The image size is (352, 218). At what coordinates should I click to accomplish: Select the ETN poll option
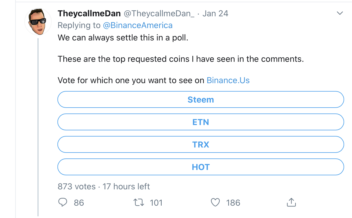[200, 122]
